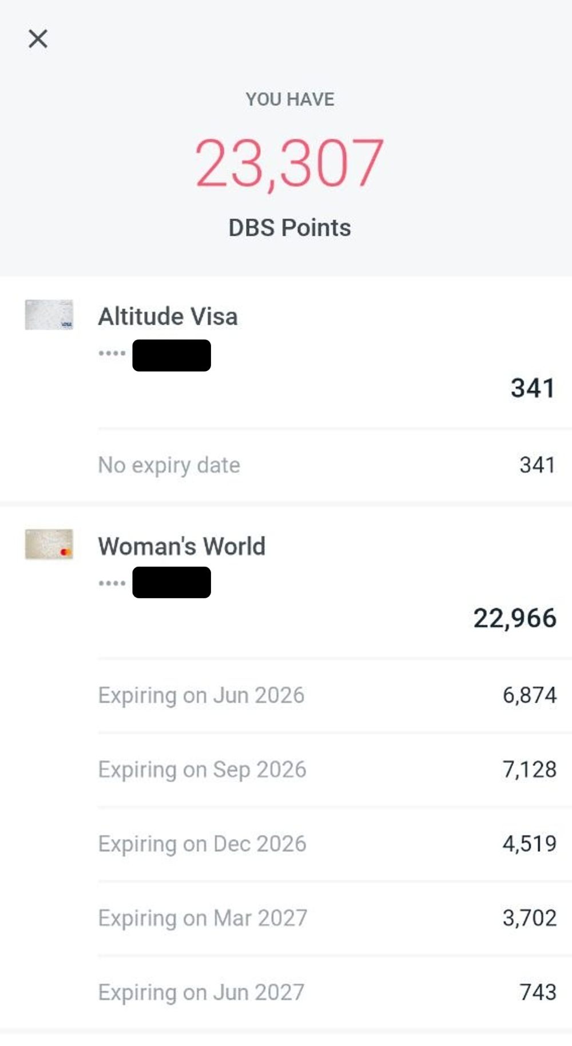Image resolution: width=572 pixels, height=1046 pixels.
Task: Tap the Altitude Visa 341 points total
Action: pos(533,388)
